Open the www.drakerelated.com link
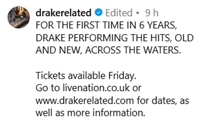This screenshot has height=126, width=217. tap(85, 100)
